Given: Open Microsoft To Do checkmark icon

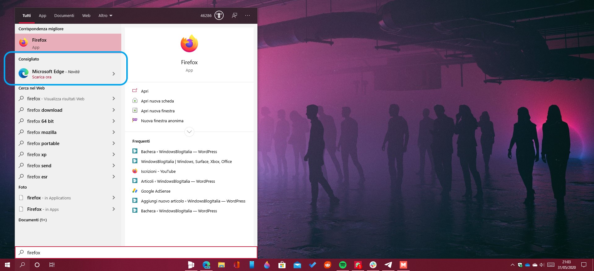Looking at the screenshot, I should pyautogui.click(x=312, y=265).
